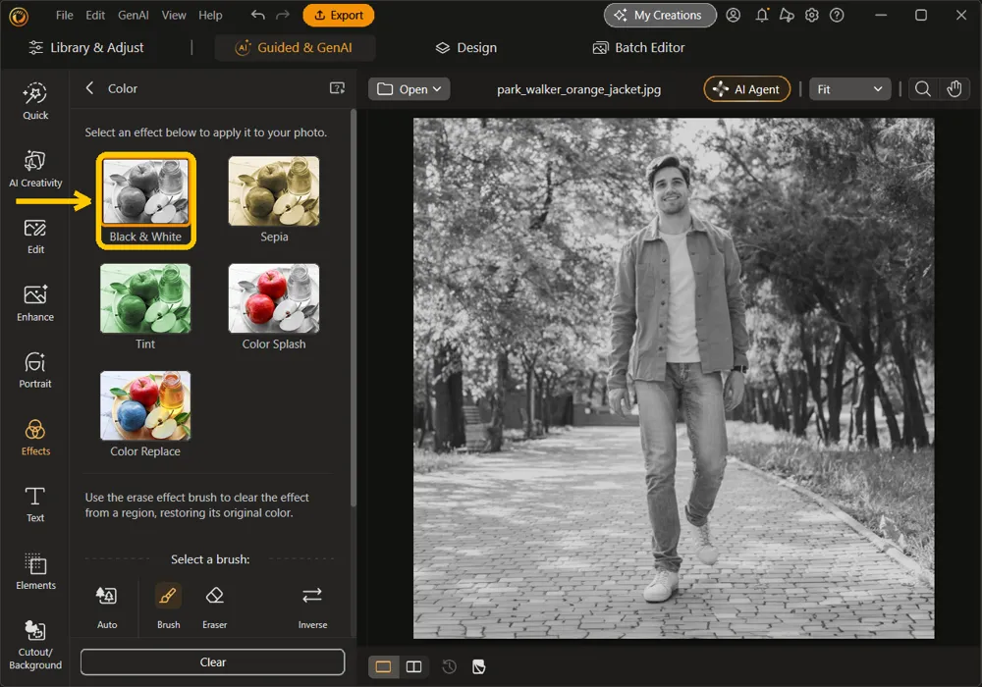Switch to Batch Editor tab
The height and width of the screenshot is (687, 982).
coord(638,47)
